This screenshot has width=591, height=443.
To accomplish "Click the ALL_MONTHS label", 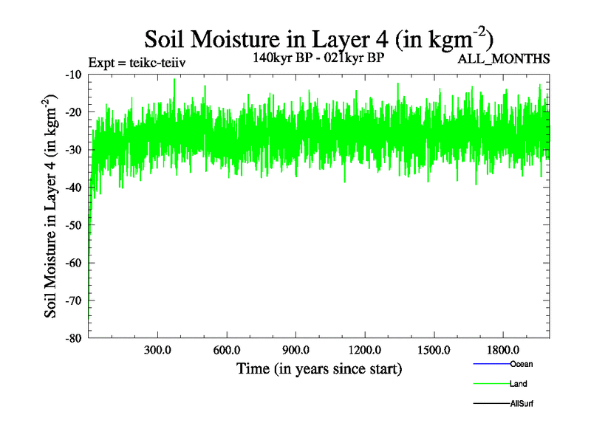I will coord(505,60).
